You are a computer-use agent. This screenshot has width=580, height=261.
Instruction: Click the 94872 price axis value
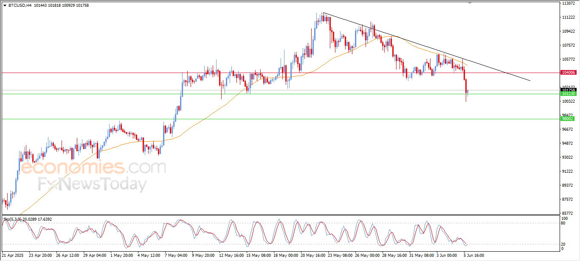click(x=569, y=143)
